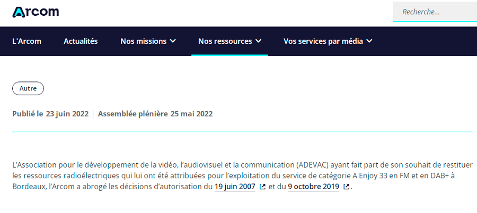Expand the chevron beside Vos services par média
Viewport: 477px width, 213px height.
coord(369,41)
